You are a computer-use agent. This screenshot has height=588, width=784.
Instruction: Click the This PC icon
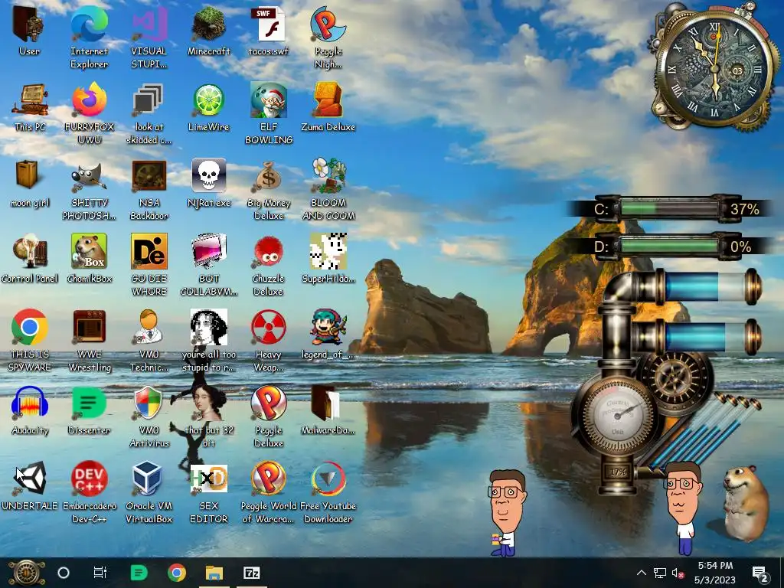click(x=30, y=100)
